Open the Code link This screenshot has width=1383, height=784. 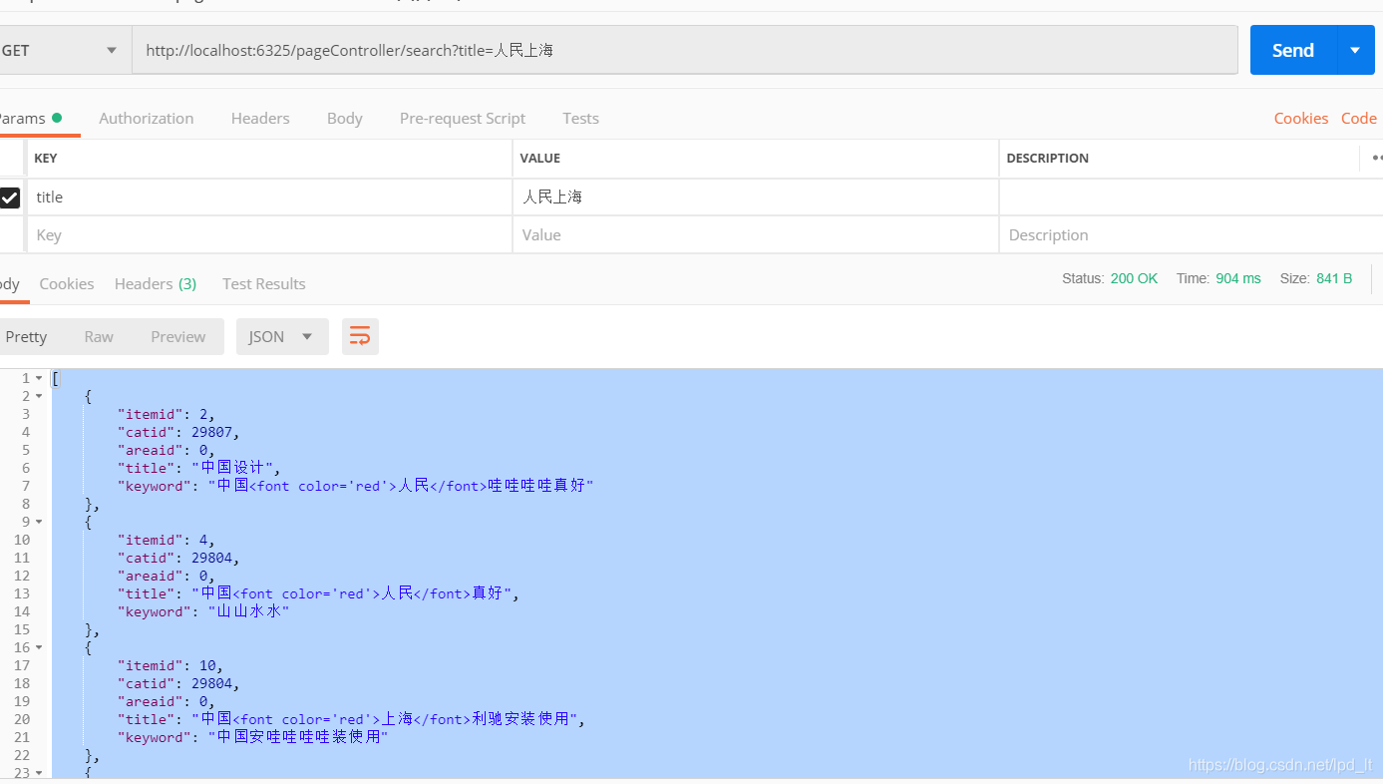[x=1359, y=118]
